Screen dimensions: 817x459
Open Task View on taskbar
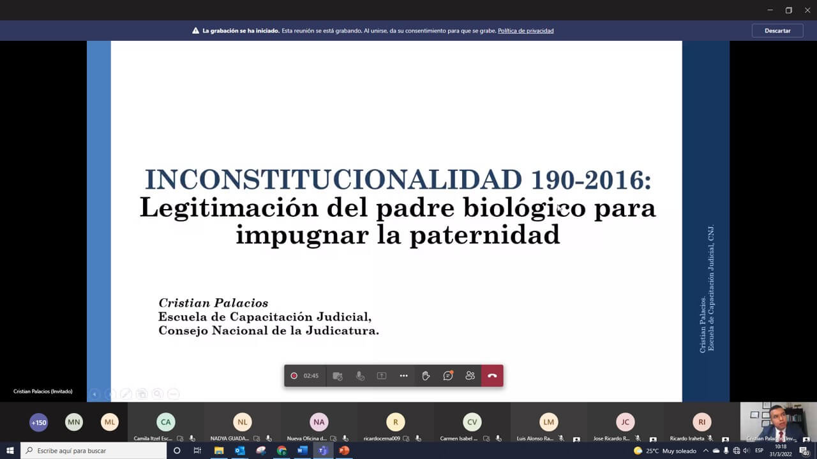[197, 451]
